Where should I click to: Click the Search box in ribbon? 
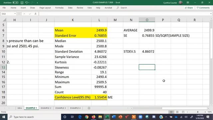[x=122, y=8]
